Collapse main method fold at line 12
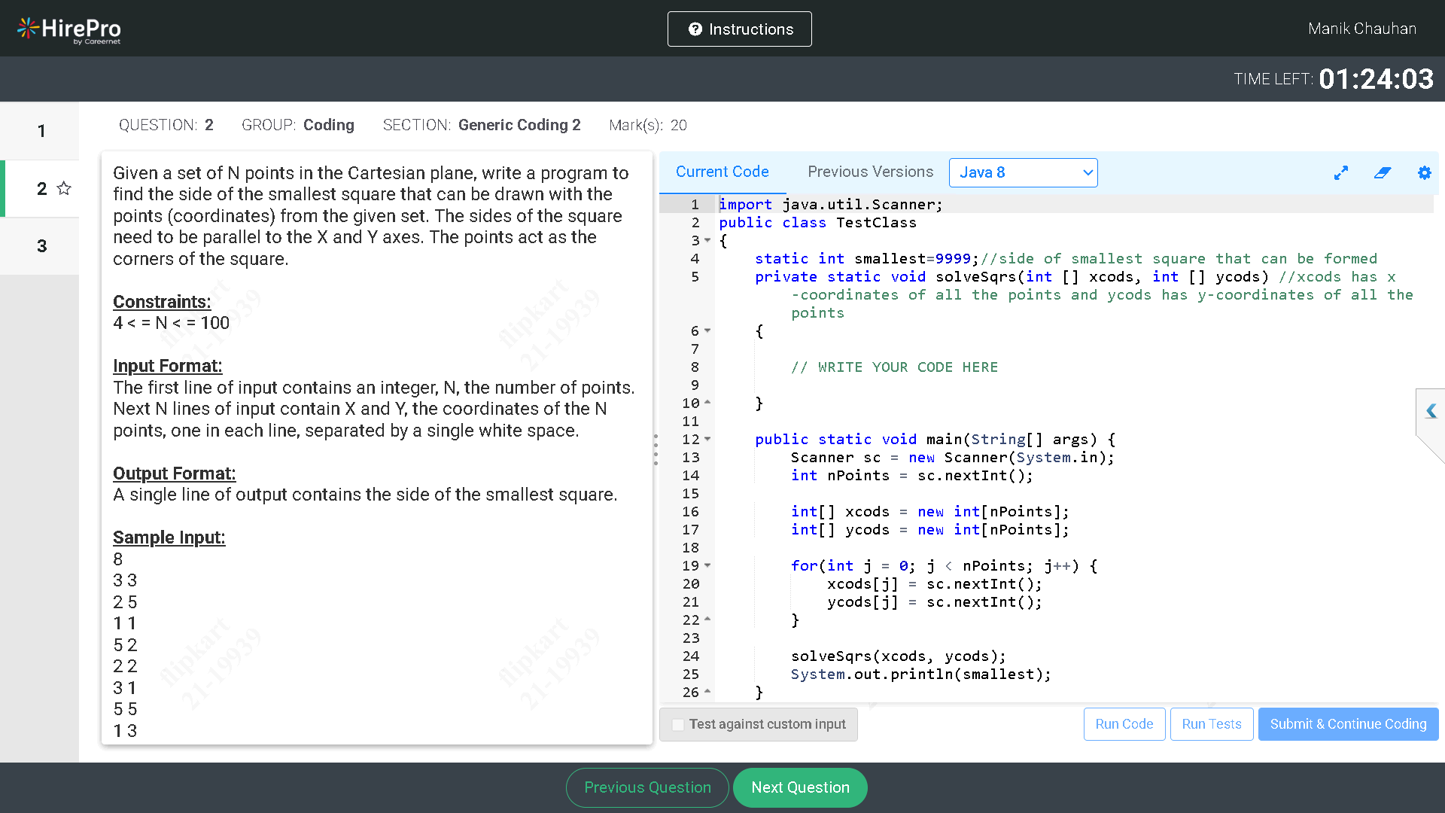Screen dimensions: 1445x813 707,440
